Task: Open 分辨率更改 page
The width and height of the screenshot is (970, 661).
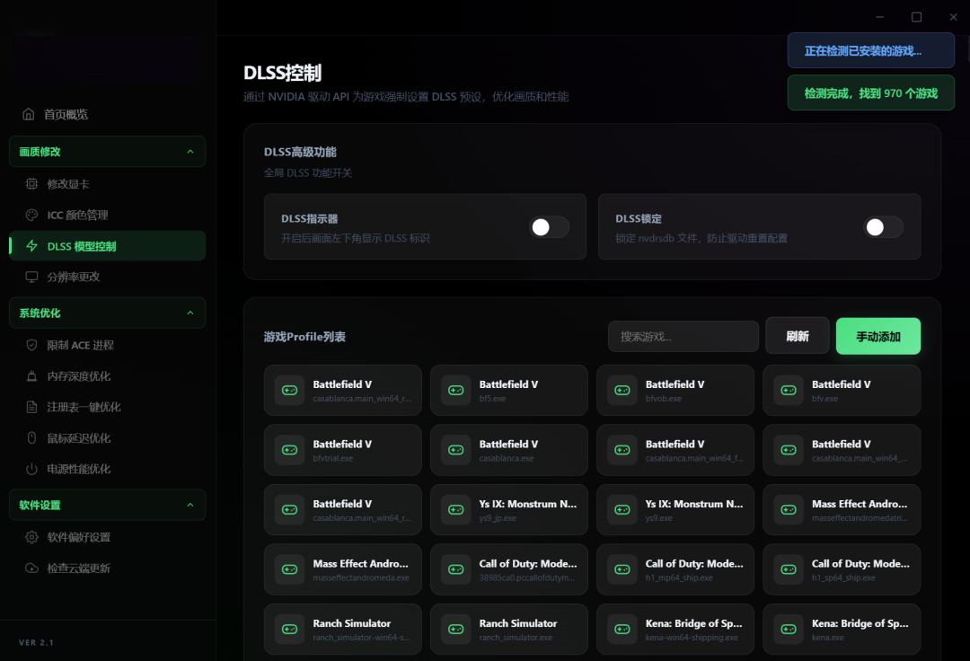Action: pyautogui.click(x=107, y=277)
